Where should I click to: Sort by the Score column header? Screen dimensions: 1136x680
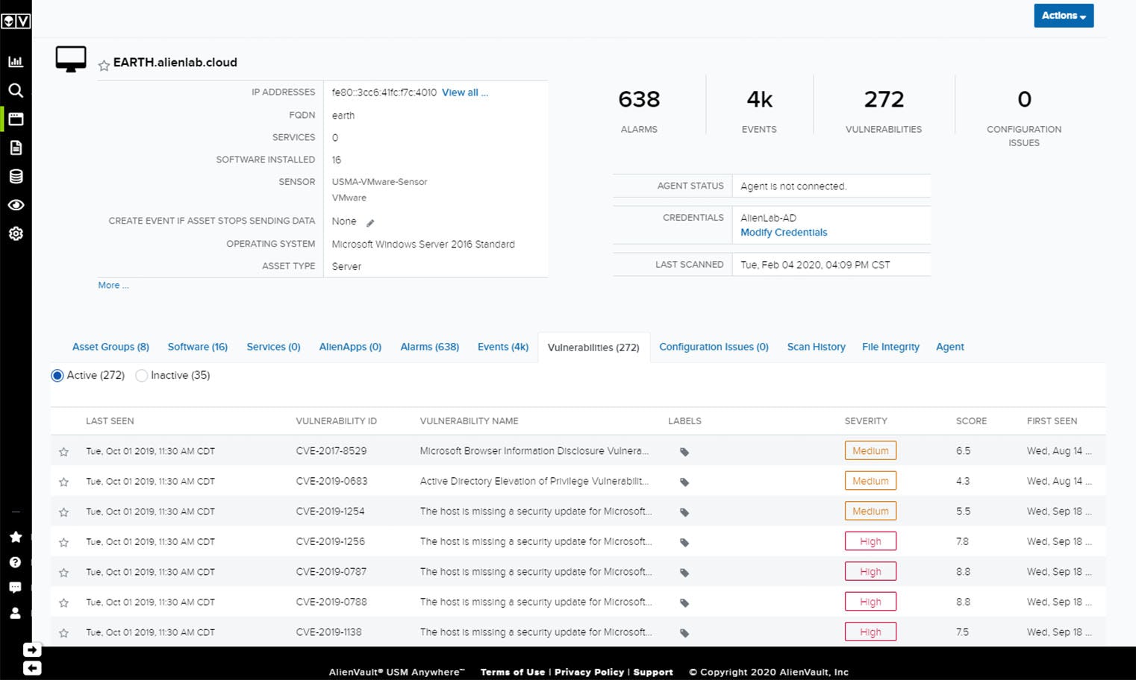(x=971, y=421)
